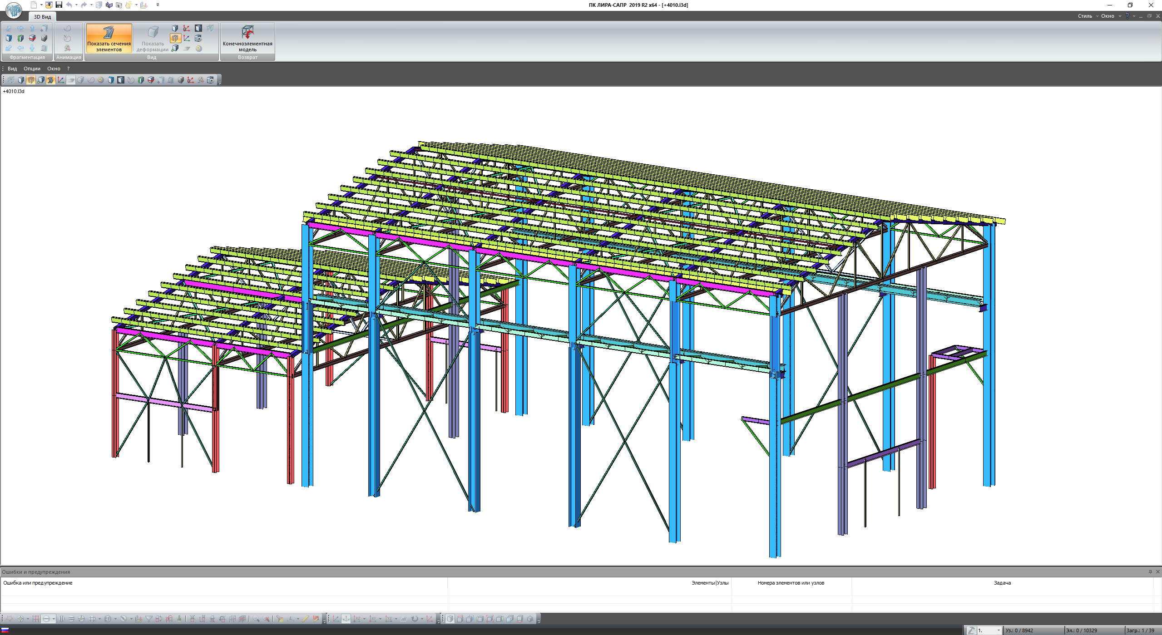Click the LIRA-SAPR round application button
The image size is (1162, 635).
tap(14, 10)
